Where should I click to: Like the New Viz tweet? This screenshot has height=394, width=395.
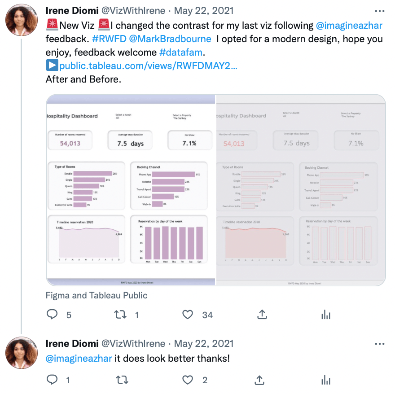pos(188,315)
